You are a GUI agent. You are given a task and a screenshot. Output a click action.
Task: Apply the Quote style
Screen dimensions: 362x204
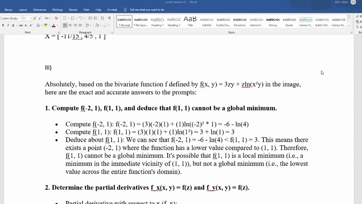tap(289, 22)
